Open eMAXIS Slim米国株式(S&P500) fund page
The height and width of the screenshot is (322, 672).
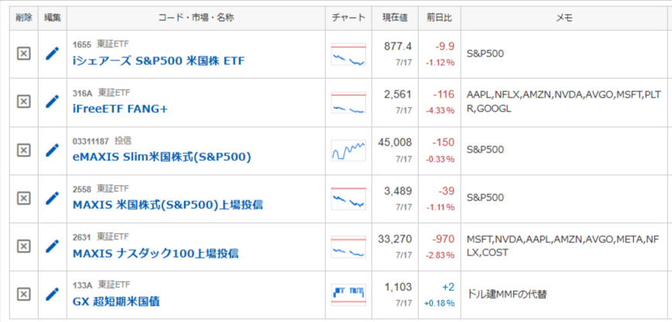click(162, 157)
